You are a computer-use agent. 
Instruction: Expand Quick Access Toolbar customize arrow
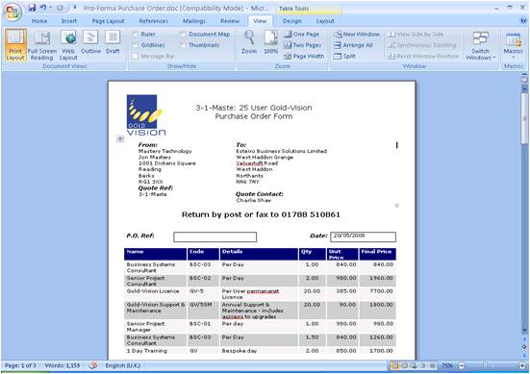click(75, 8)
